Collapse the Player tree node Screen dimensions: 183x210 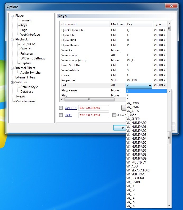(12, 16)
